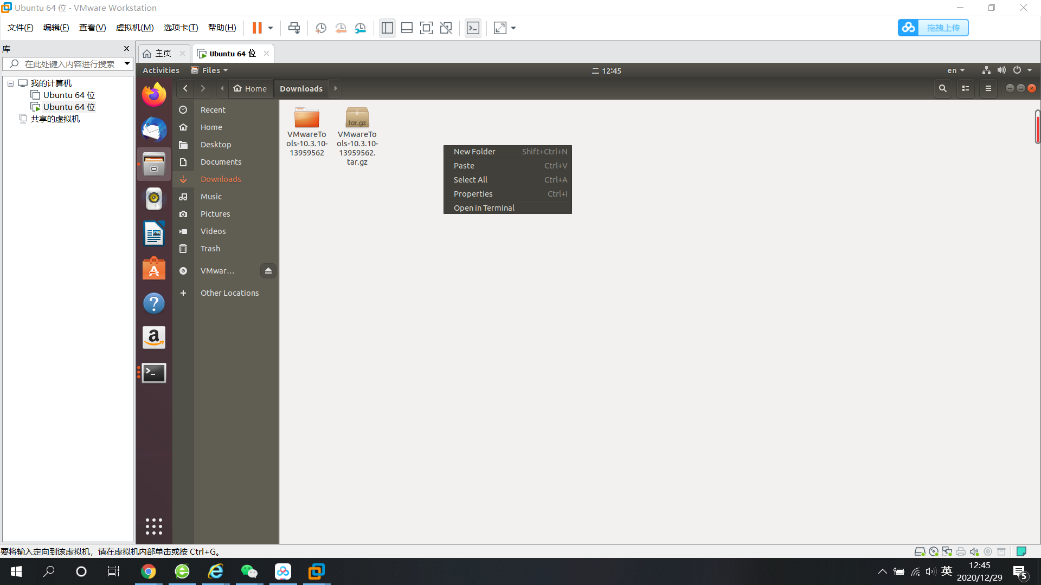Toggle VMware library sidebar visibility
Image resolution: width=1041 pixels, height=585 pixels.
pyautogui.click(x=387, y=28)
